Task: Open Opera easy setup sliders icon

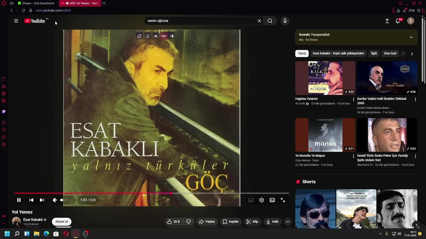Action: pos(419,11)
